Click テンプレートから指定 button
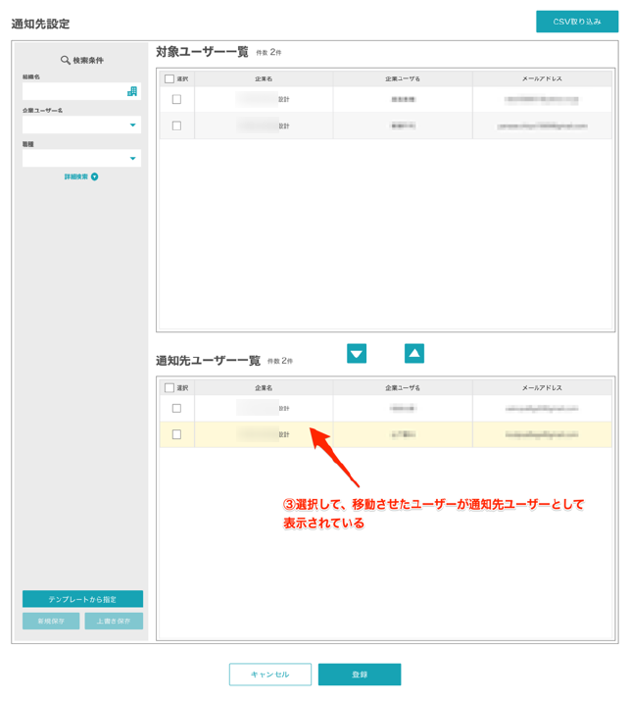Screen dimensions: 630x701 [x=82, y=599]
